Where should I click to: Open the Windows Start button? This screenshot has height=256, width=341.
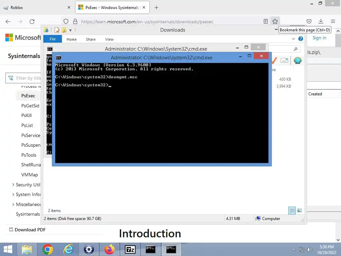8,249
